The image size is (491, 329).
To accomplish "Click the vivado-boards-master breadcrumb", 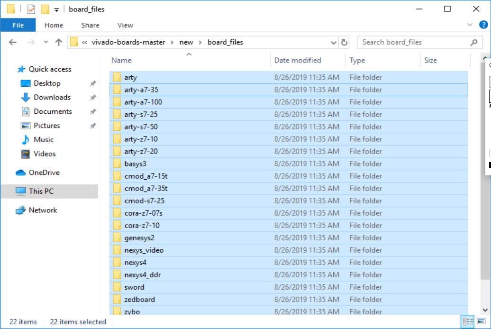I will click(128, 42).
